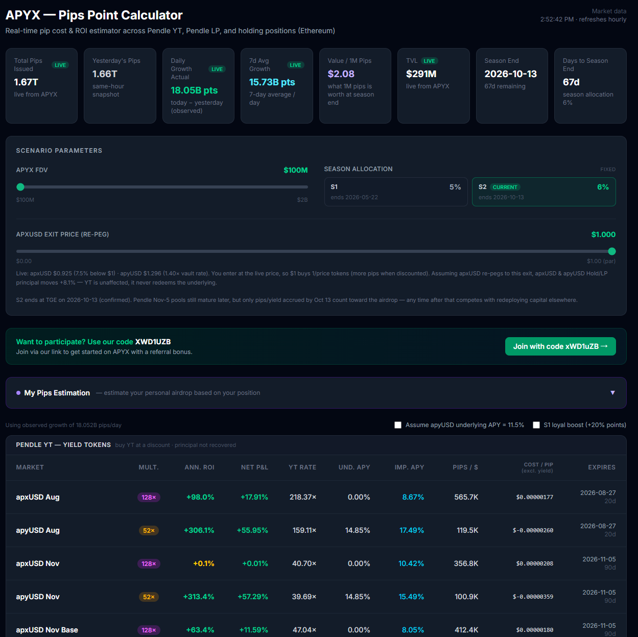This screenshot has width=638, height=637.
Task: Select the S2 current season allocation card
Action: tap(544, 192)
